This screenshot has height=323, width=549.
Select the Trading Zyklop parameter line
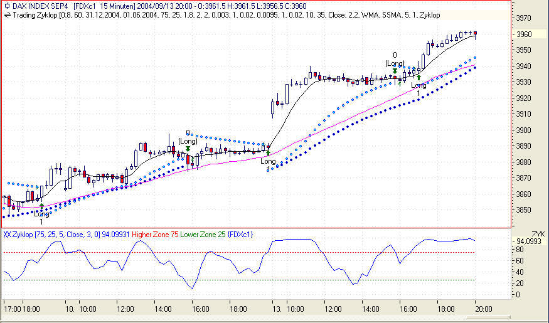pyautogui.click(x=227, y=15)
